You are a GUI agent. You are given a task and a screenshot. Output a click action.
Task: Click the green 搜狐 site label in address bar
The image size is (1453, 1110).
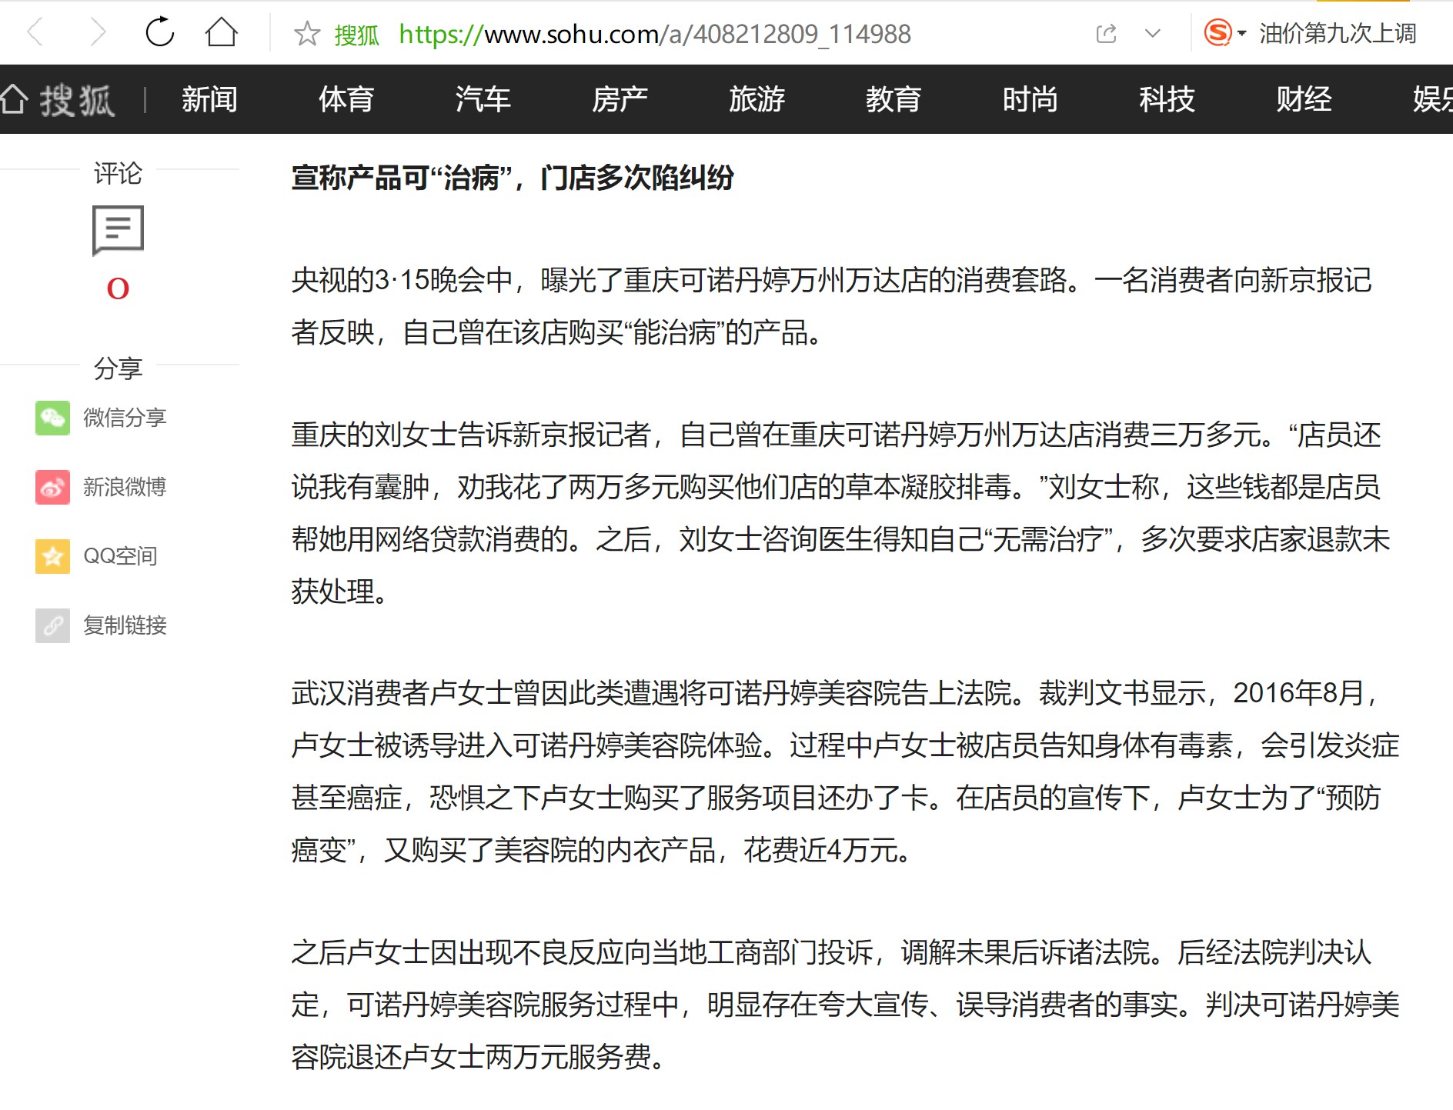[x=357, y=35]
